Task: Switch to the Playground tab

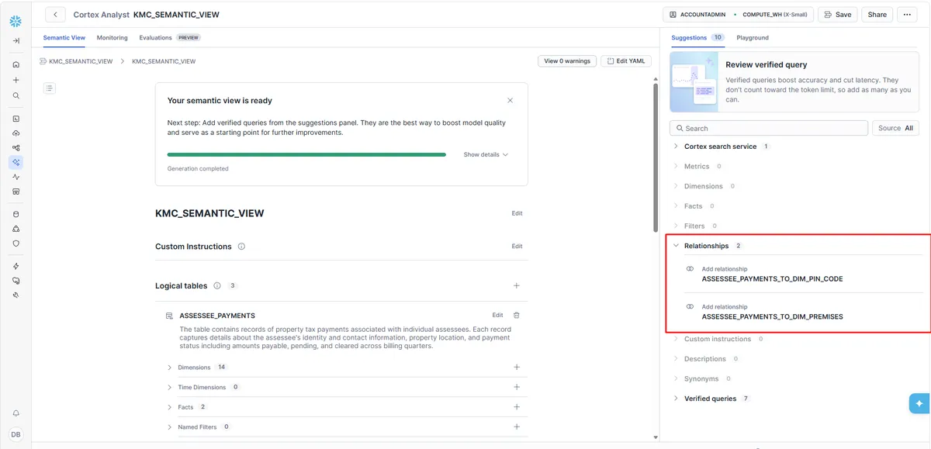Action: pos(752,37)
